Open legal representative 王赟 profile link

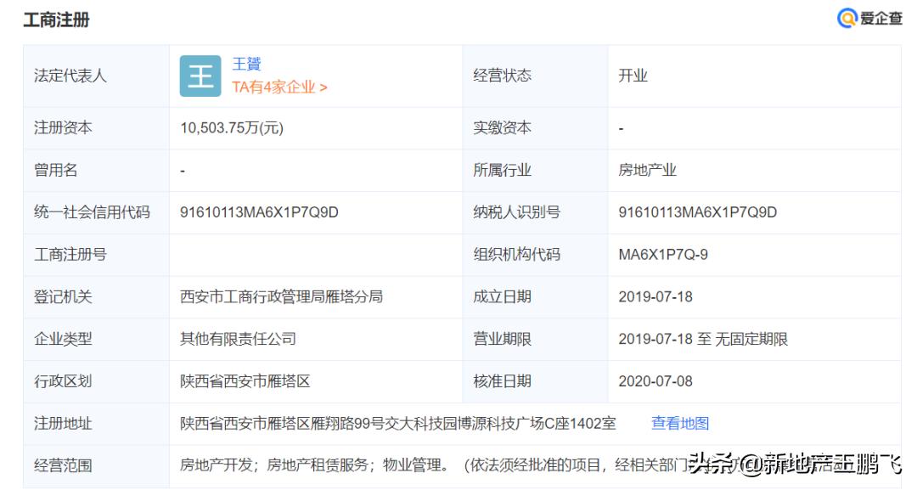pos(246,64)
